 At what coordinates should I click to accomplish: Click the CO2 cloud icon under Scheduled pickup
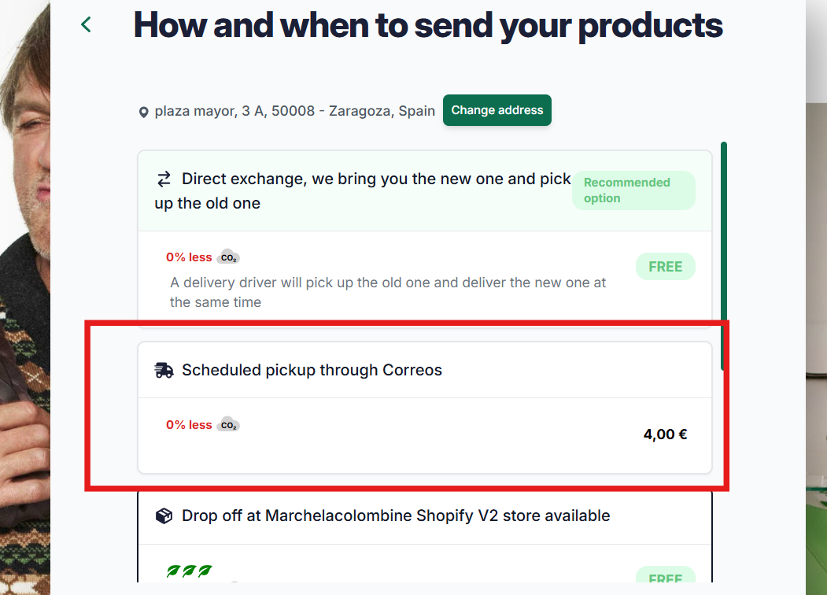228,425
